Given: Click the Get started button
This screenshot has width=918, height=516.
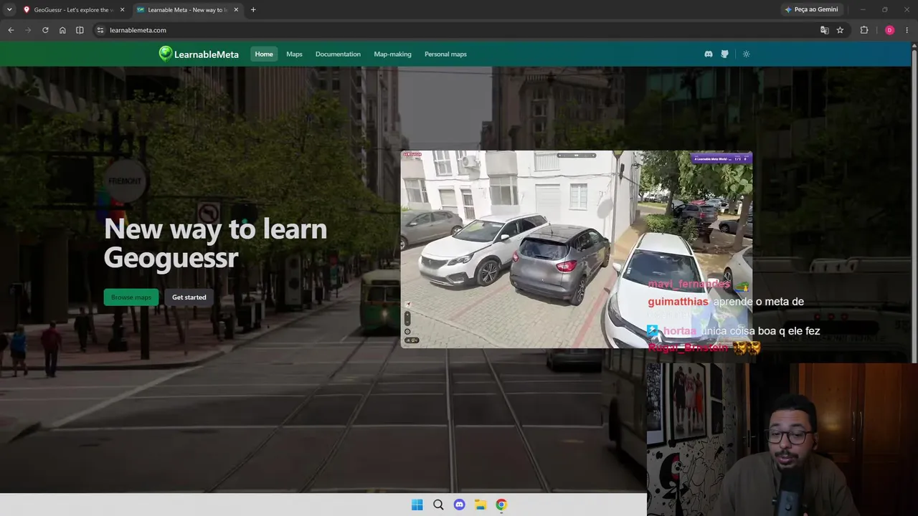Looking at the screenshot, I should 189,297.
